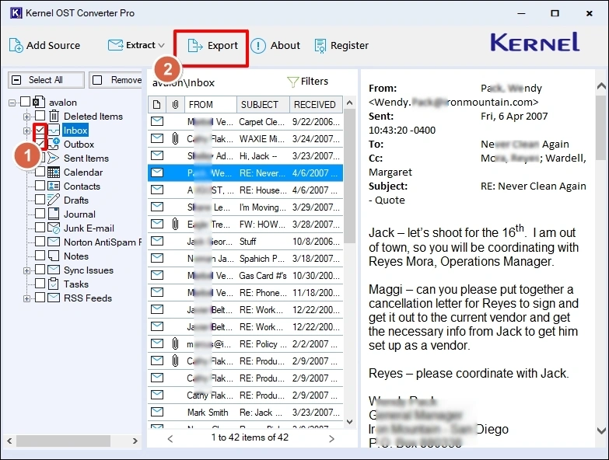Click the Sent Items arrow icon

(54, 158)
